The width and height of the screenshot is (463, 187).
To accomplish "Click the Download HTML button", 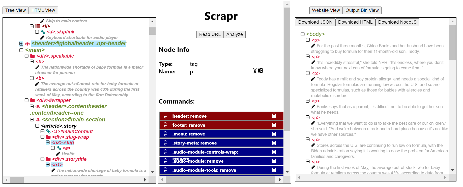I will click(355, 22).
